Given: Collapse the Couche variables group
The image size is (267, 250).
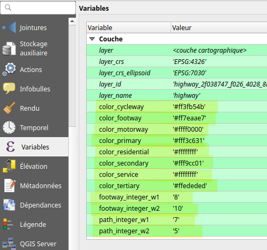Looking at the screenshot, I should point(92,39).
